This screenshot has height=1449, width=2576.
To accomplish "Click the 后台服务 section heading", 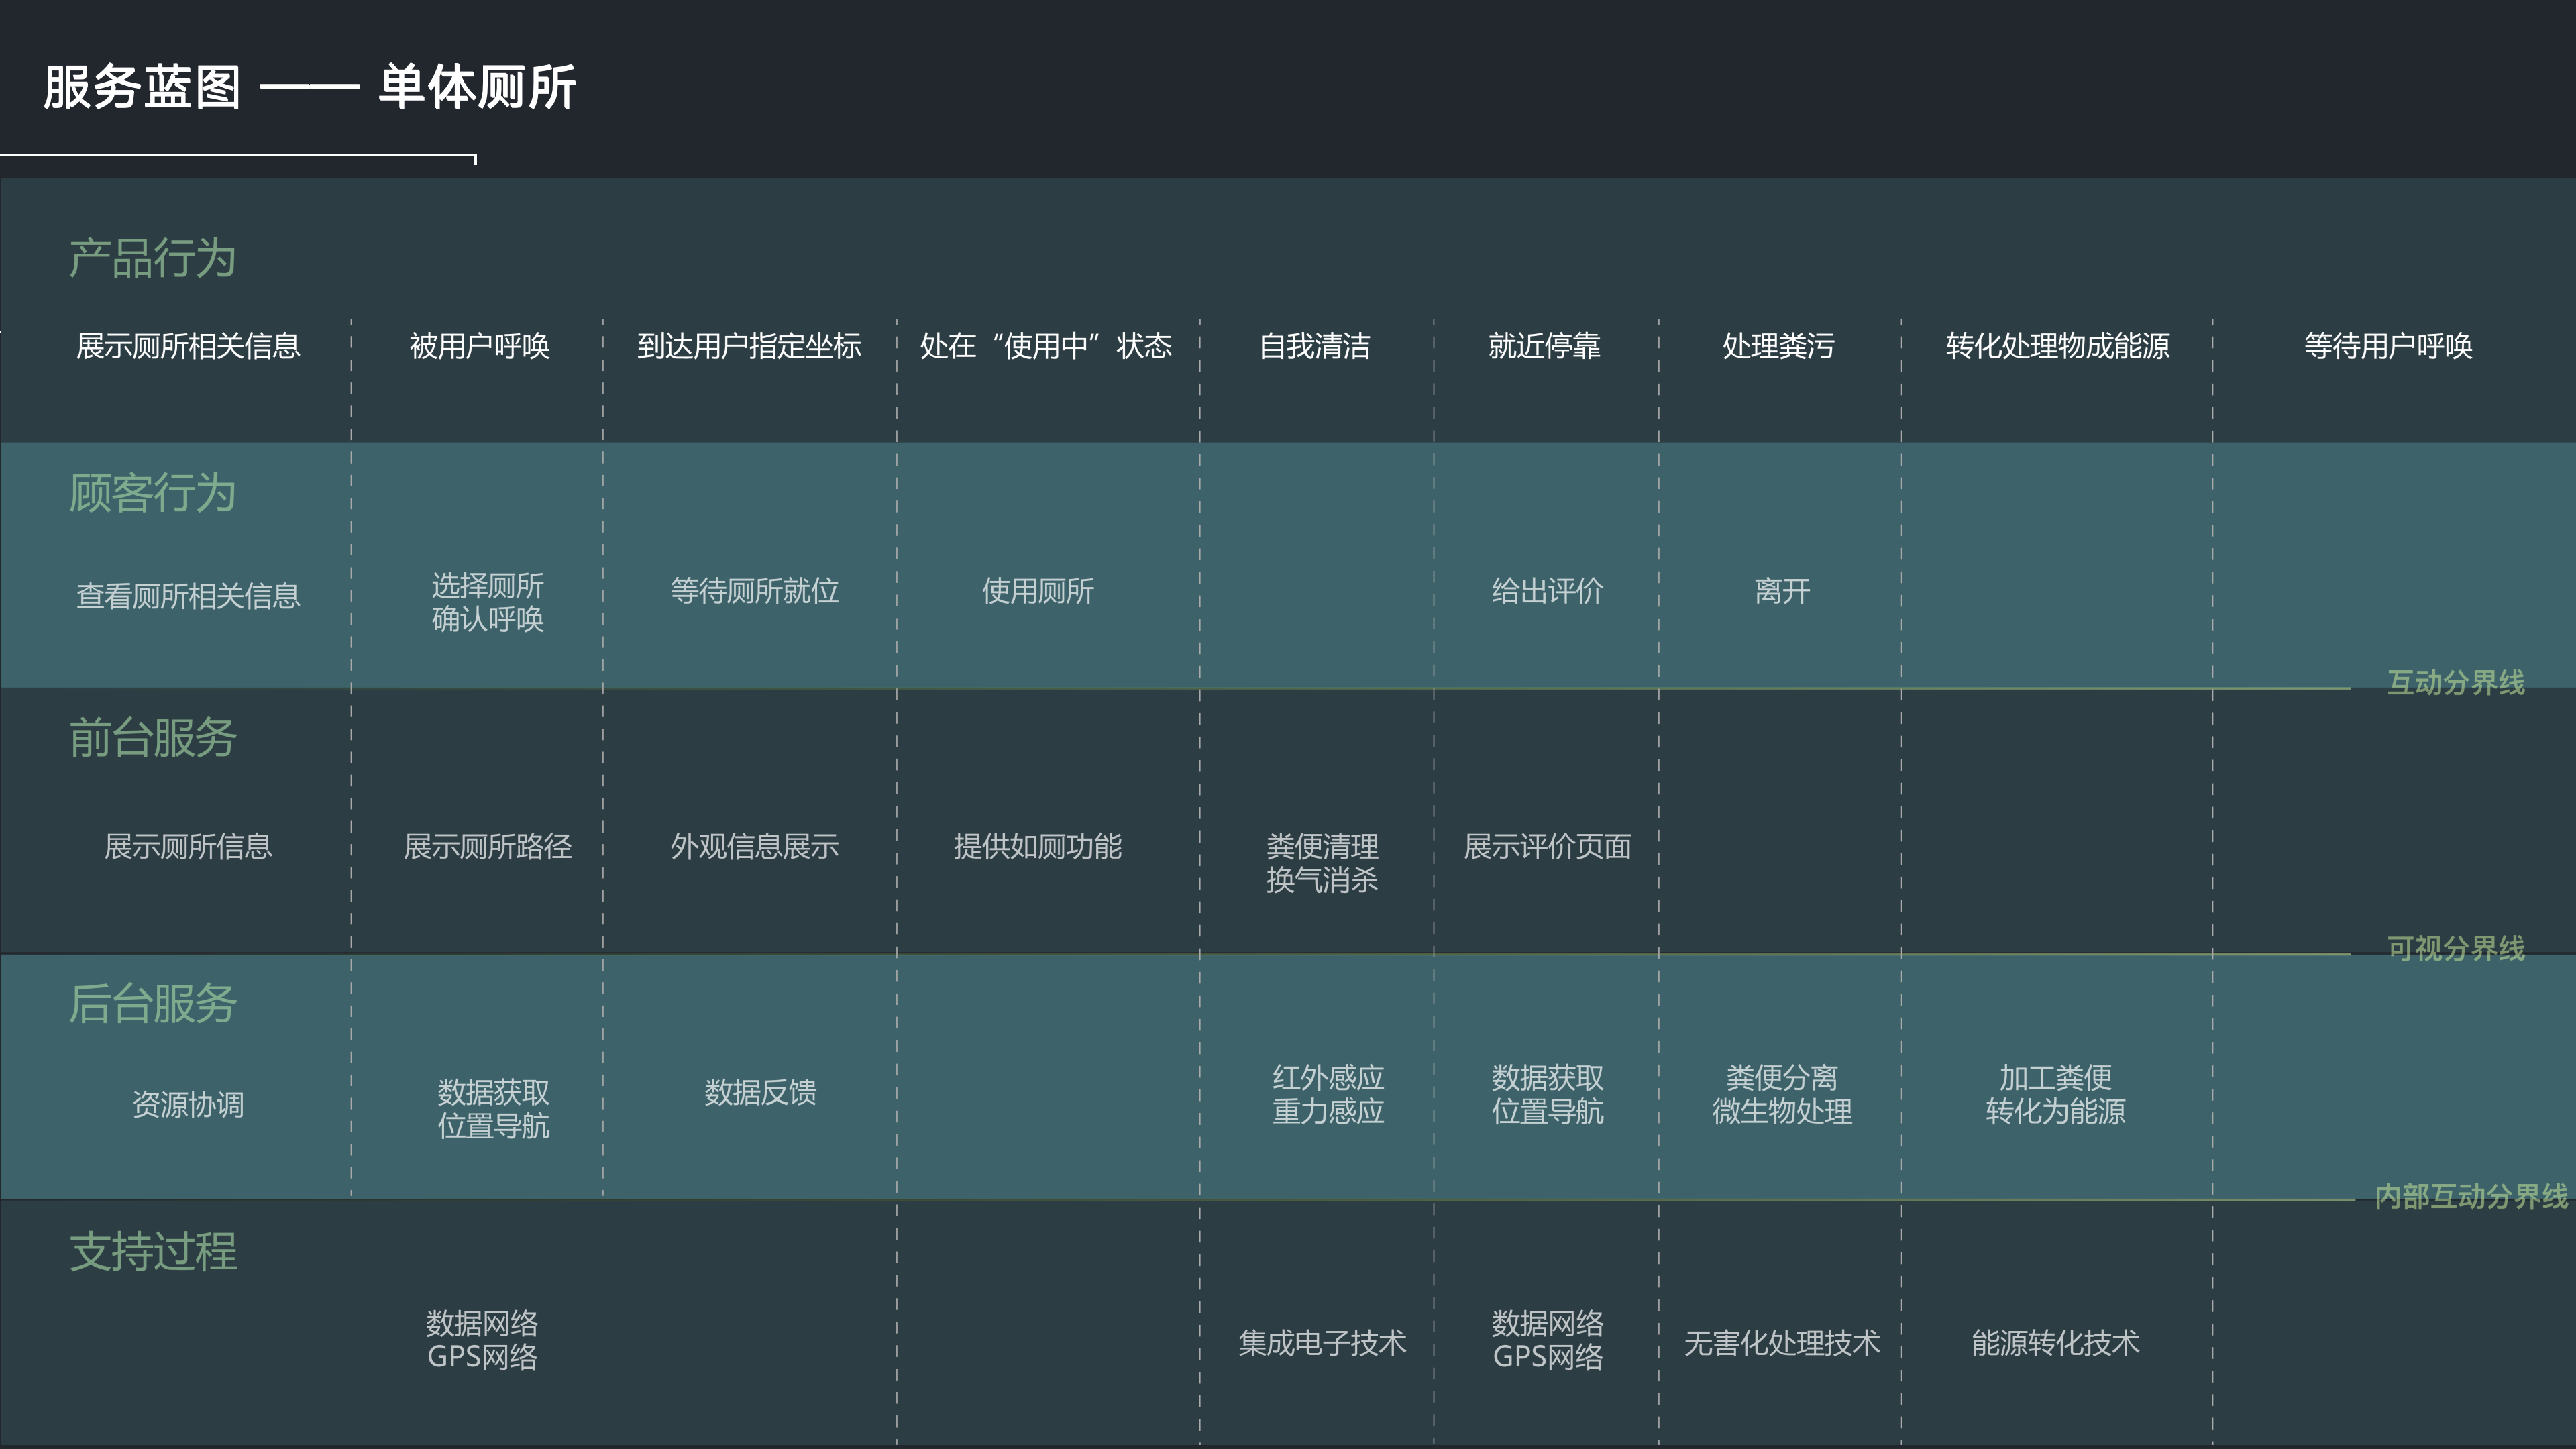I will tap(152, 1003).
